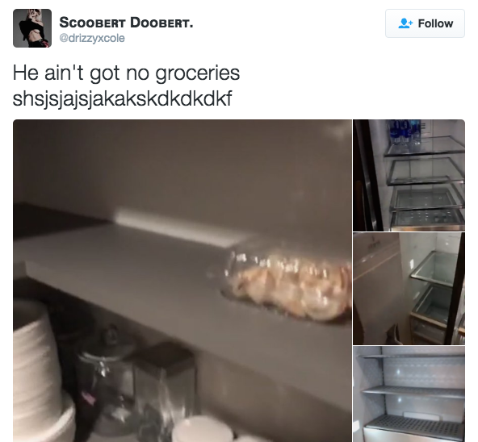Viewport: 478px width, 442px height.
Task: Click the word Follow on the button
Action: (x=435, y=23)
